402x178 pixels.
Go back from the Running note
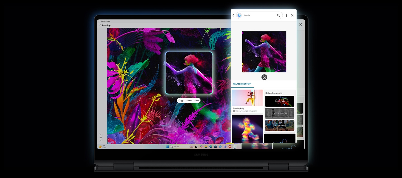[x=100, y=25]
